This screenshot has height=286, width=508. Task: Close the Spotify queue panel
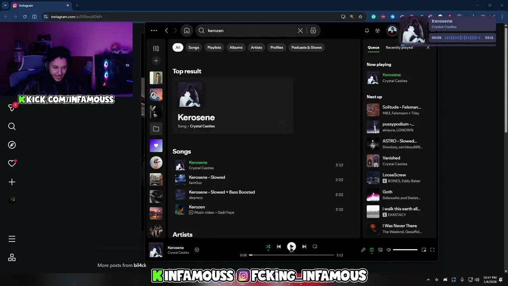point(428,47)
